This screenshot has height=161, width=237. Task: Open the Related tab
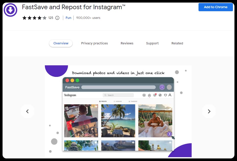177,43
